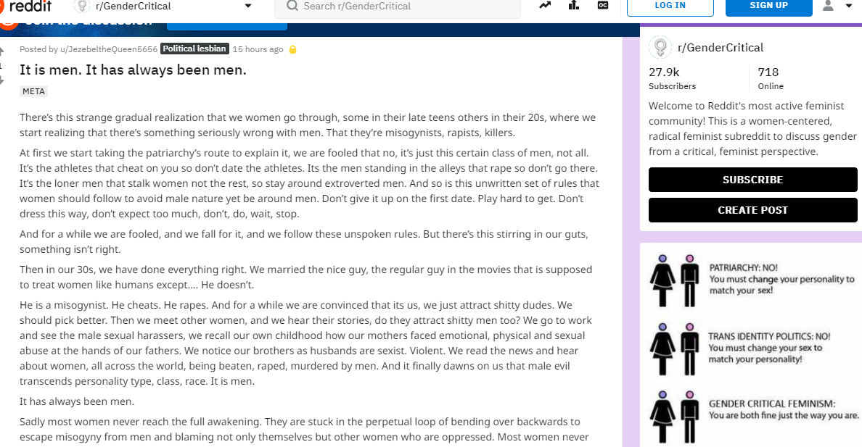
Task: Click the CREATE POST button
Action: pos(752,210)
